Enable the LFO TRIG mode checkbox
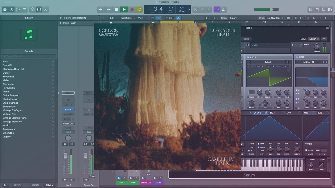The image size is (335, 188). pyautogui.click(x=249, y=144)
